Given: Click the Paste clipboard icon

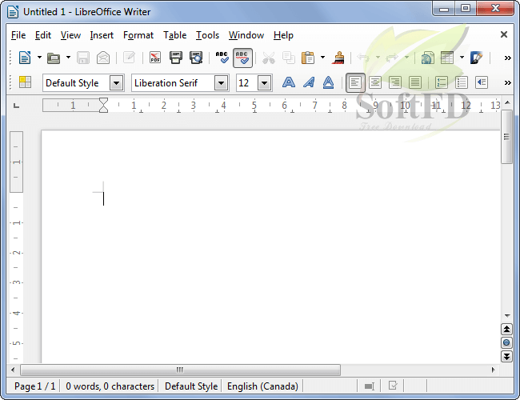Looking at the screenshot, I should 308,58.
